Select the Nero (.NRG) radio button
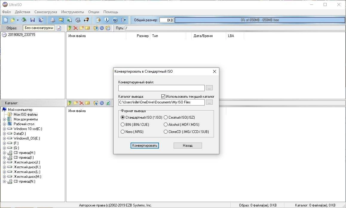 coord(132,131)
